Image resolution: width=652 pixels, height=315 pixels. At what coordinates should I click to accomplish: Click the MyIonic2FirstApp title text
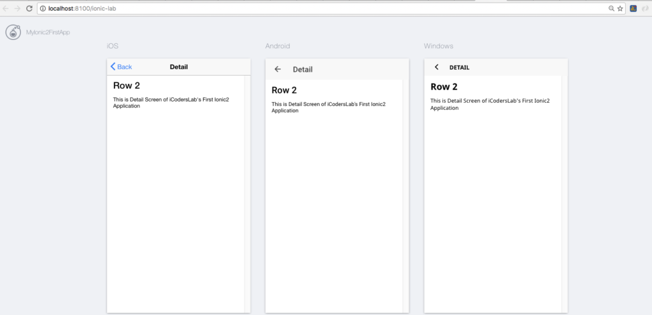[x=48, y=32]
